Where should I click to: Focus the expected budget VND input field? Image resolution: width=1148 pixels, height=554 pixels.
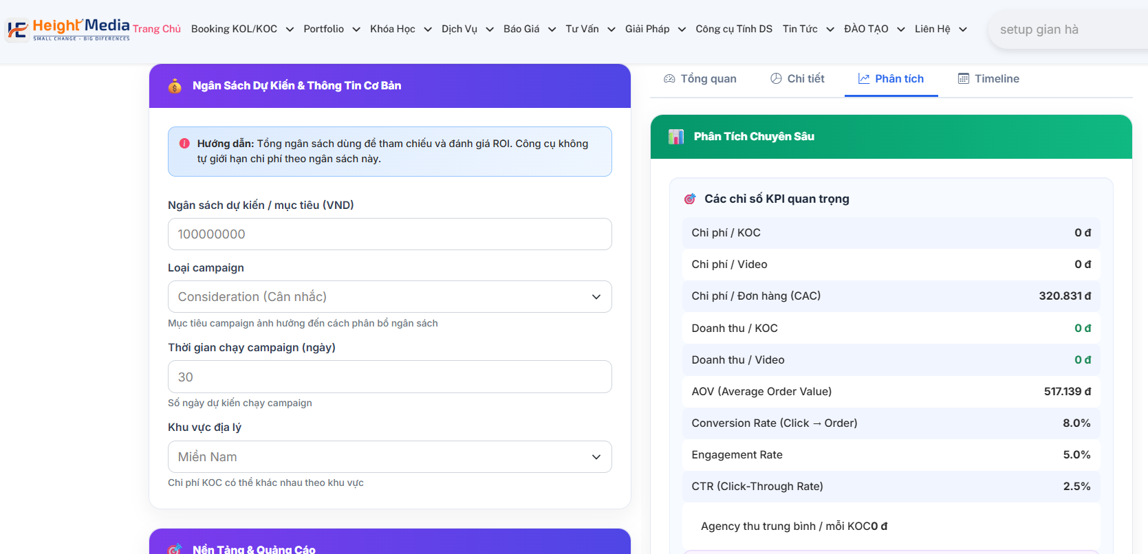pyautogui.click(x=389, y=234)
